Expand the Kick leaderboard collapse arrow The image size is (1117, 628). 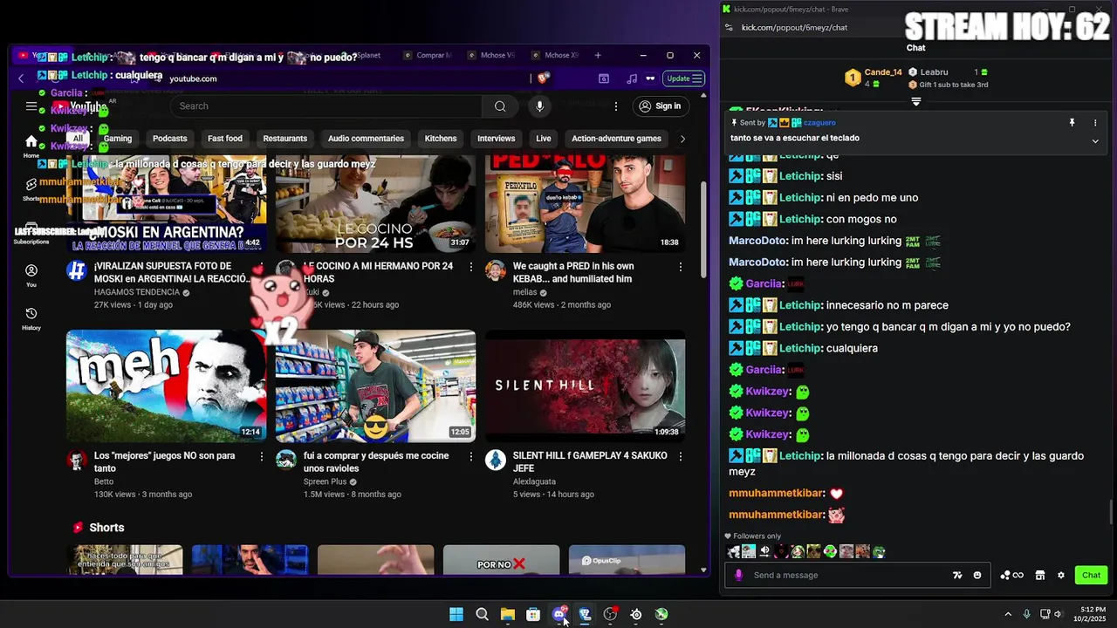point(916,102)
